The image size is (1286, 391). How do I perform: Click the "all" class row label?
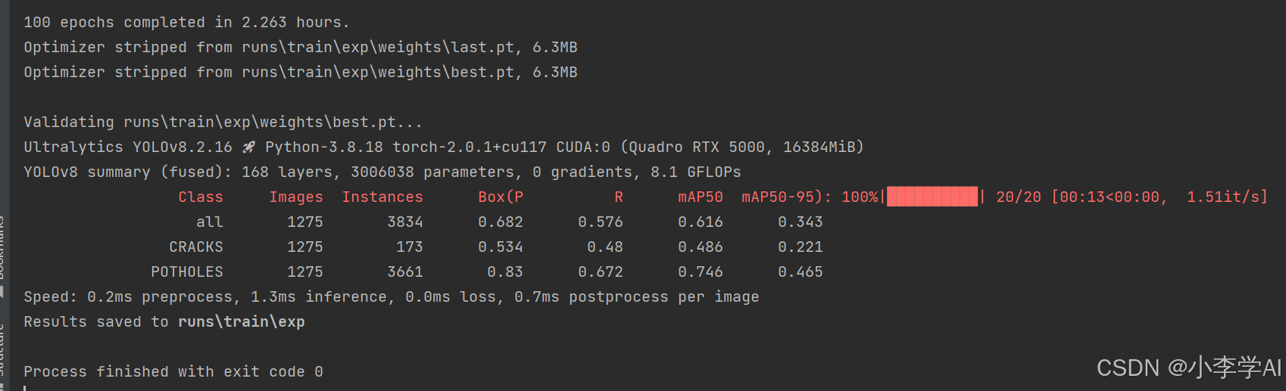pos(210,222)
